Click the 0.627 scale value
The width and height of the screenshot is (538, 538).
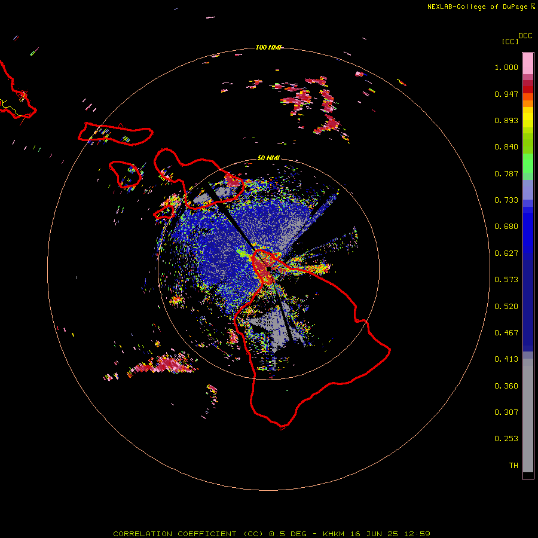coord(506,253)
